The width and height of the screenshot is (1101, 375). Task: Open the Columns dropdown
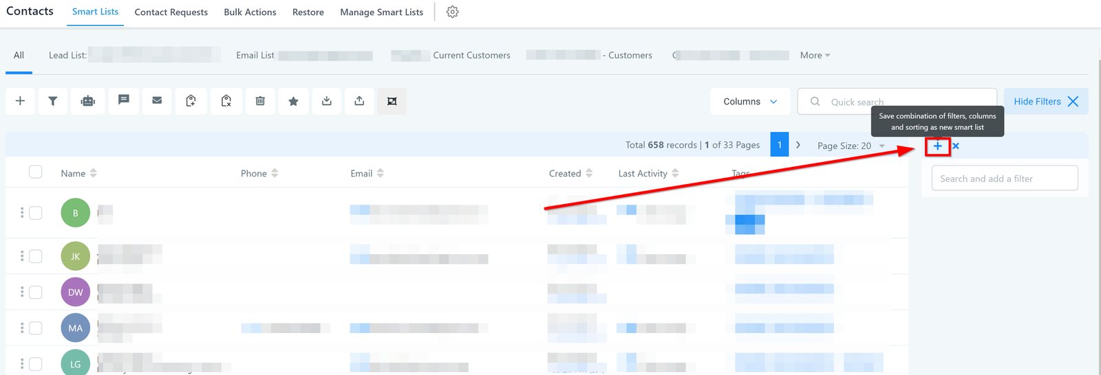pyautogui.click(x=750, y=101)
